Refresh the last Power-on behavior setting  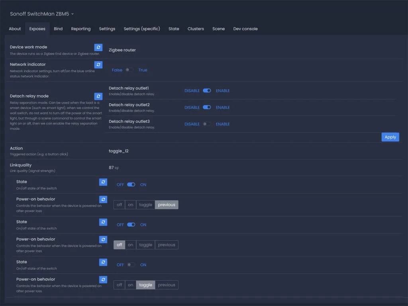(103, 280)
